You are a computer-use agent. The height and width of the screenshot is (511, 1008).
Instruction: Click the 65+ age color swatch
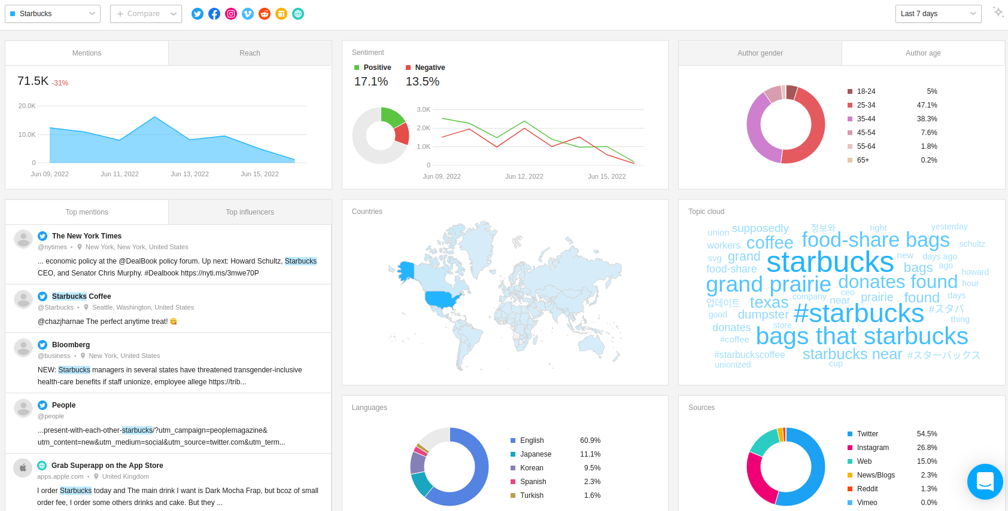[x=850, y=160]
